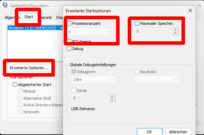The image size is (204, 135).
Task: Close the Erweiterte Startoptionen dialog
Action: (x=190, y=10)
